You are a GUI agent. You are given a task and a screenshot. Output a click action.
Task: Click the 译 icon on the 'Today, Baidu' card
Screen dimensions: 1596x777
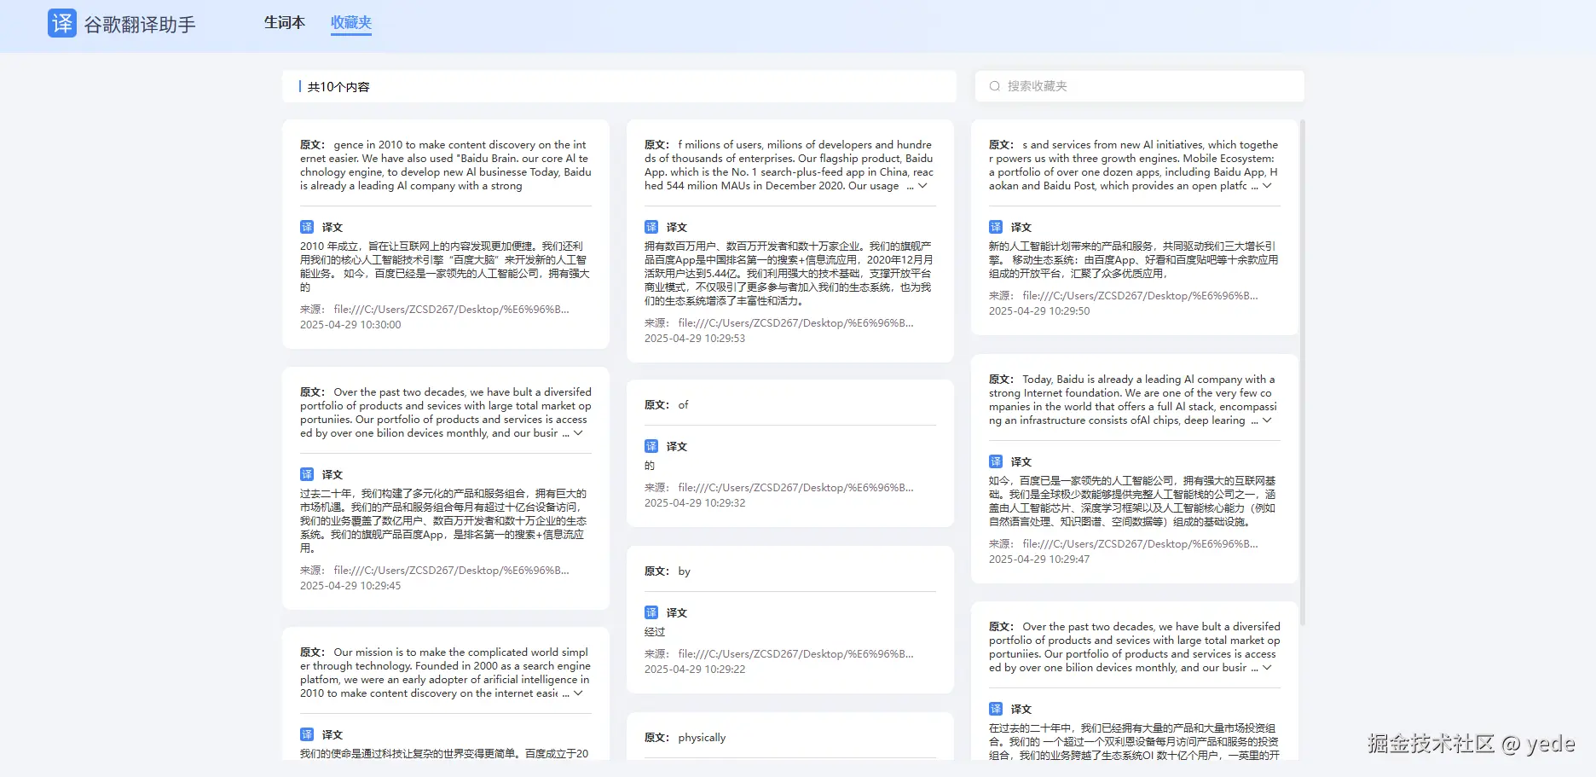996,461
